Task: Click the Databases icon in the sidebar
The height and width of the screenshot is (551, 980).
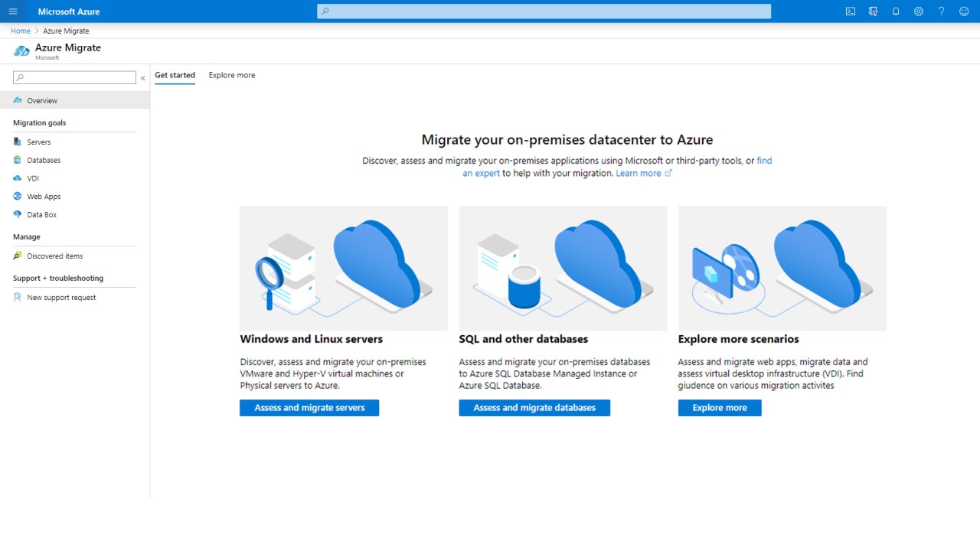Action: click(x=18, y=160)
